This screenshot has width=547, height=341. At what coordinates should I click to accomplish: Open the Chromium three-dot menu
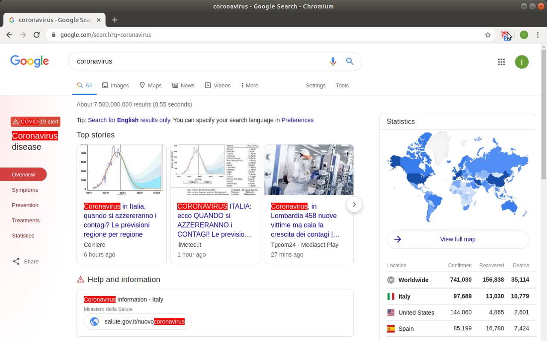tap(538, 35)
